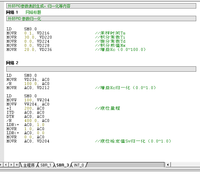This screenshot has height=175, width=200.
Task: Jump to the last tab arrow
Action: [17, 165]
